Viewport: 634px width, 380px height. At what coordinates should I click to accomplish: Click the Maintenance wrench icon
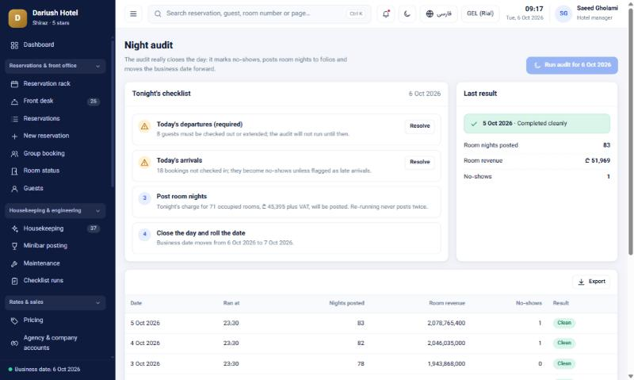pos(14,263)
